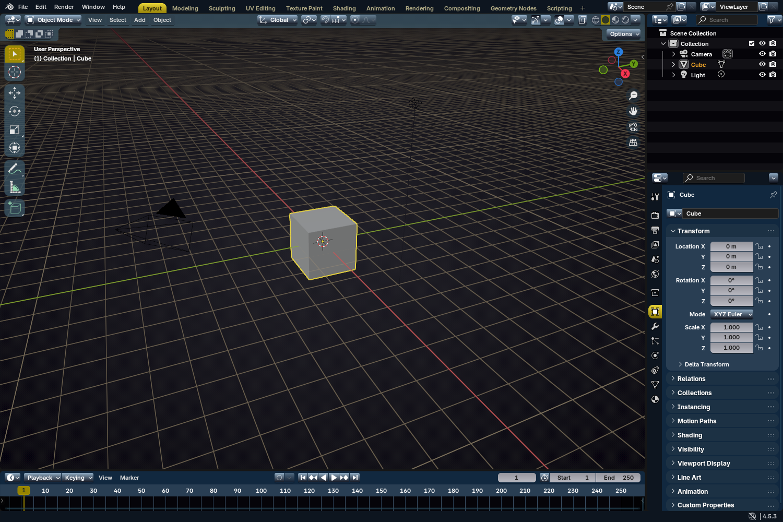Open the Object Data mesh tab

(x=655, y=385)
